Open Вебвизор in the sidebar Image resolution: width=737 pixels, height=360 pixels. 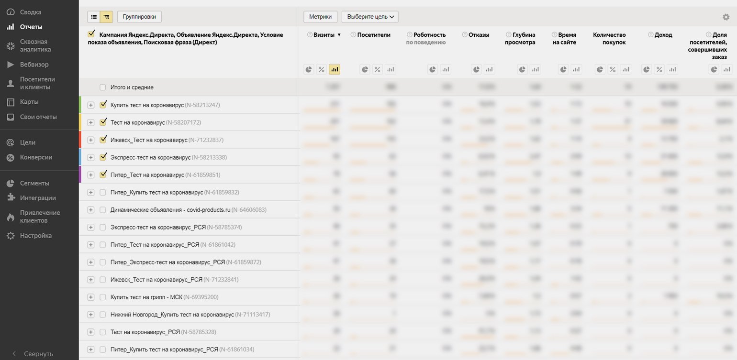[x=34, y=64]
